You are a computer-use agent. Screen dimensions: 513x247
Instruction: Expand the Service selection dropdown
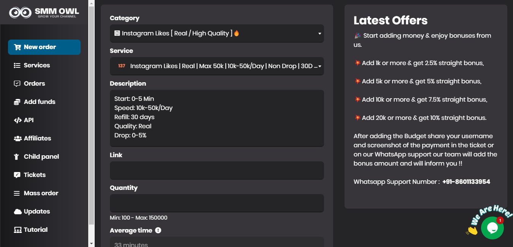pos(217,66)
